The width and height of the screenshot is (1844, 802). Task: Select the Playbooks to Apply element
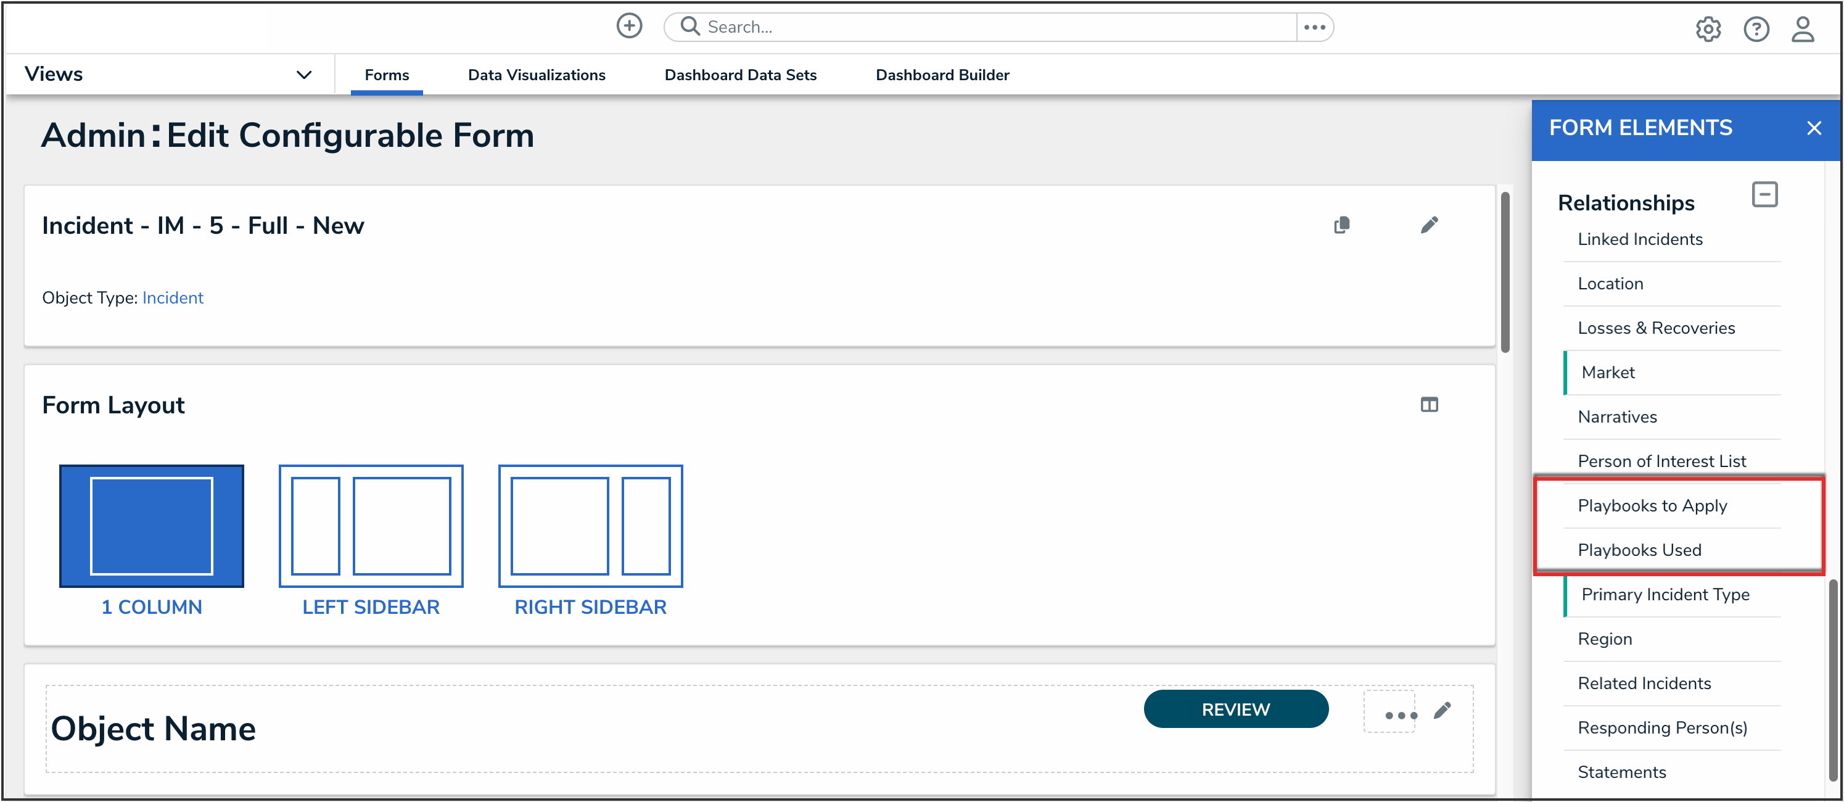(x=1652, y=505)
